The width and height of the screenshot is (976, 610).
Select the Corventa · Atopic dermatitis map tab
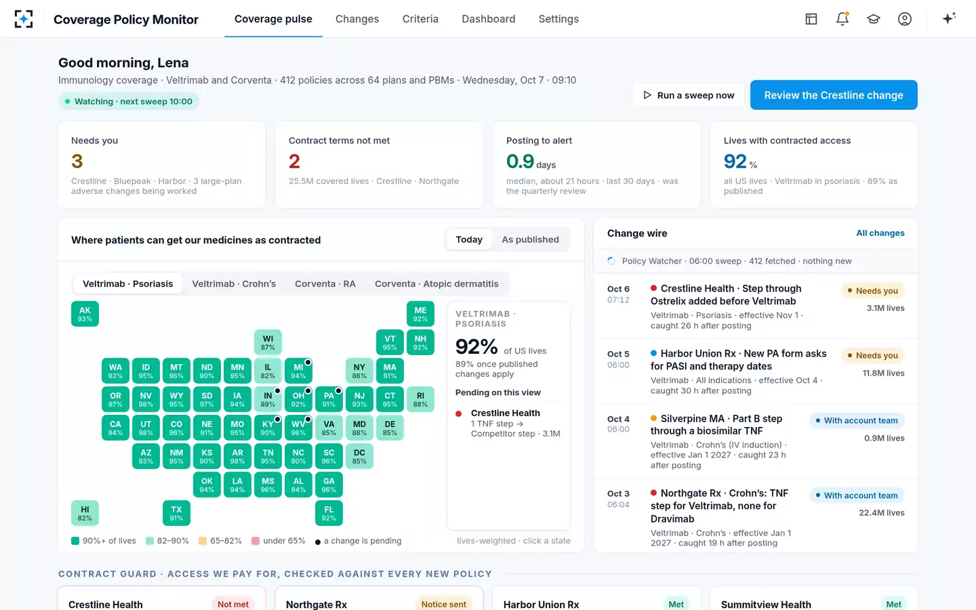(436, 284)
